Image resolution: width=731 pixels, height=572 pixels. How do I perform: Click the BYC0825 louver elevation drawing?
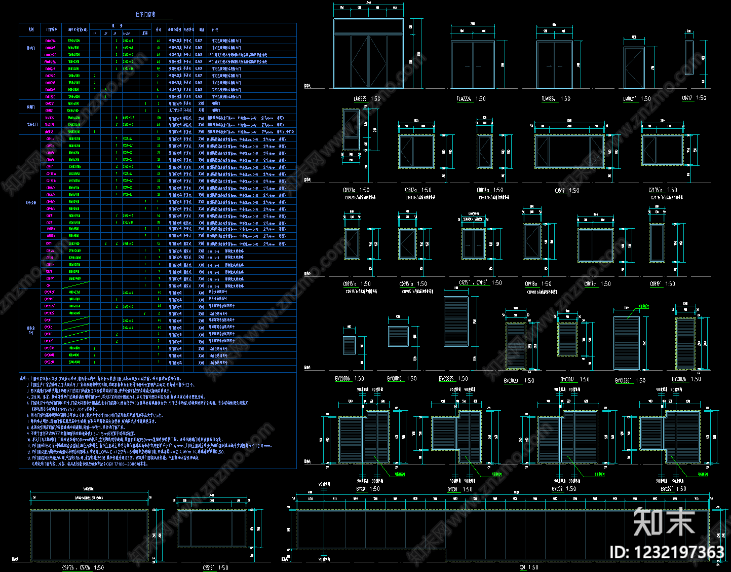pyautogui.click(x=456, y=321)
